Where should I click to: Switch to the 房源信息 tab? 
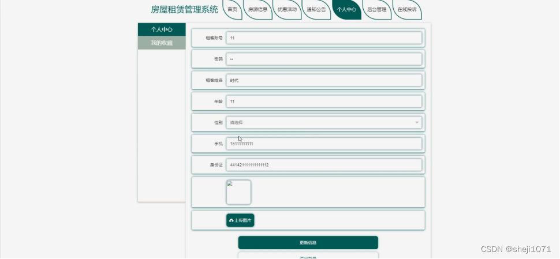257,10
